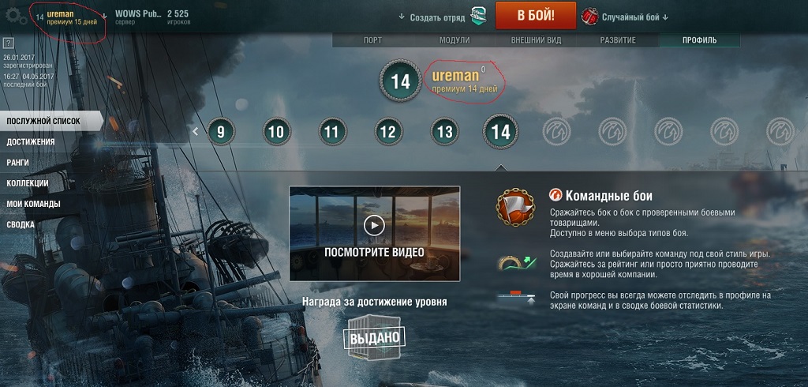Play the ПОСМОТРИТЕ ВИДЕО video
This screenshot has height=387, width=808.
375,233
